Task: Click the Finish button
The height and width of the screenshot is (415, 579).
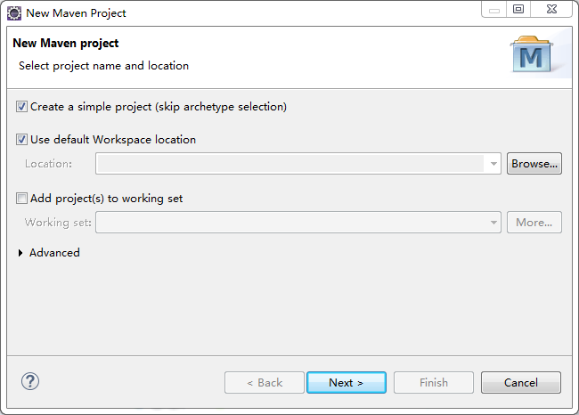Action: pos(434,383)
